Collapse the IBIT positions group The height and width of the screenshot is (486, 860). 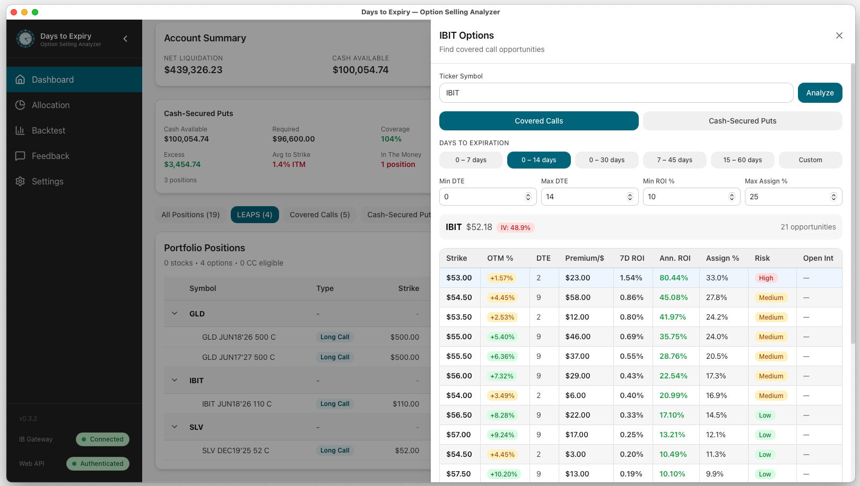175,381
